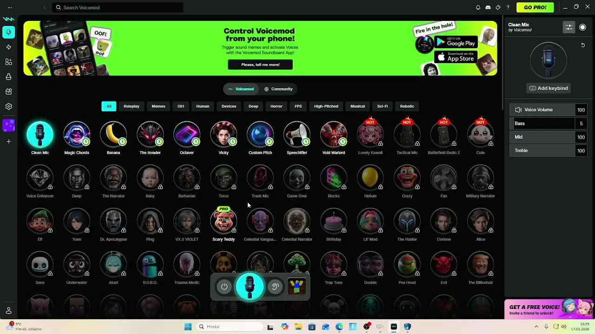Select the Speechifier megaphone voice

pyautogui.click(x=297, y=135)
